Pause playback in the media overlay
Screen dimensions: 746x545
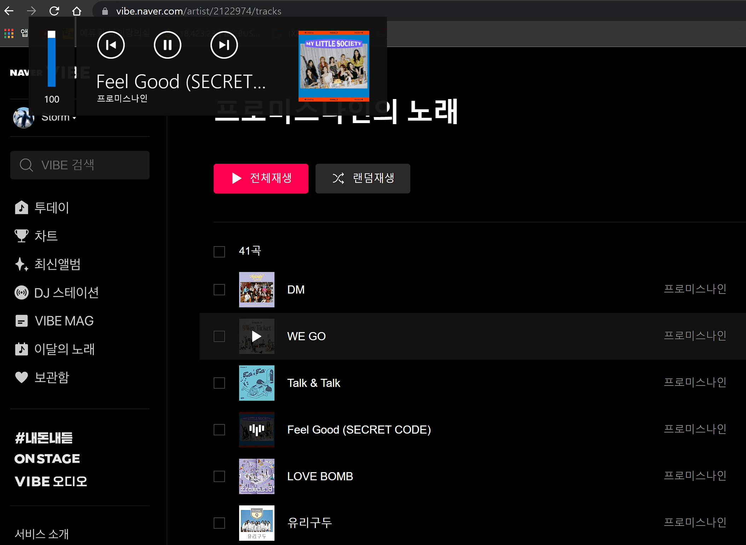(167, 45)
